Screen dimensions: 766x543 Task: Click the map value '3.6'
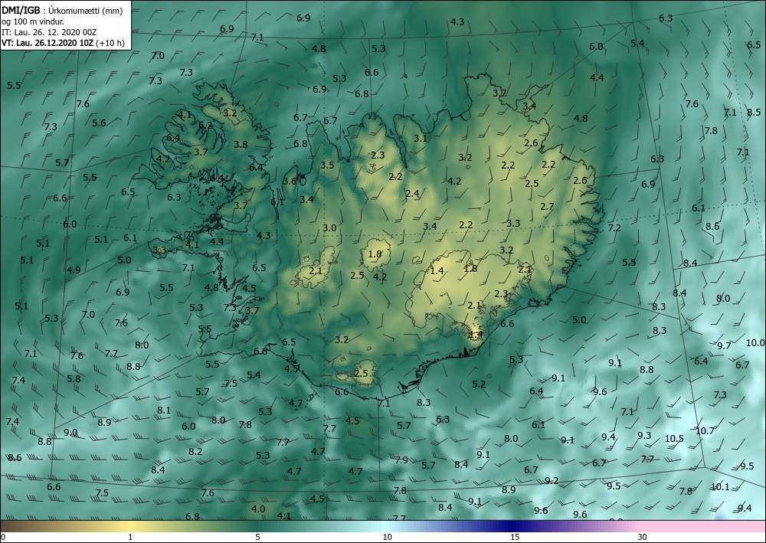(x=290, y=182)
